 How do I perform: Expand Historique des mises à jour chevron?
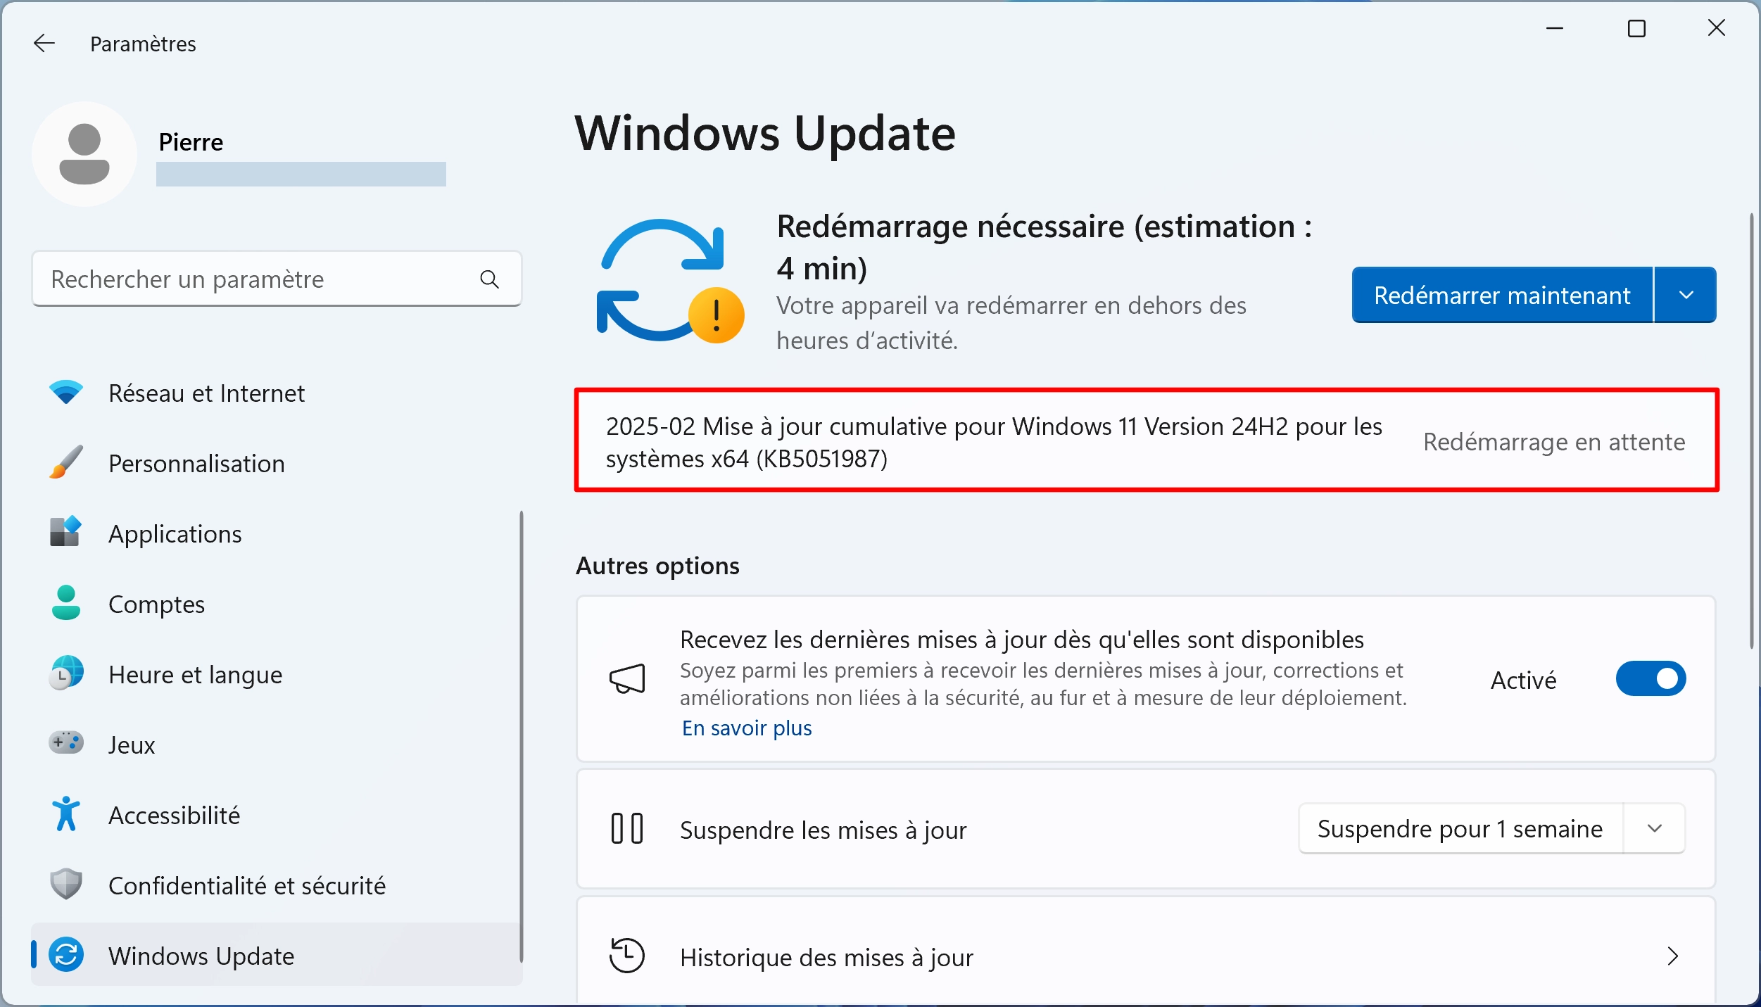click(x=1673, y=956)
